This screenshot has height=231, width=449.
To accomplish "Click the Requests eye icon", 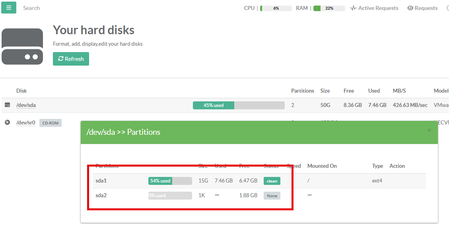I will click(410, 8).
